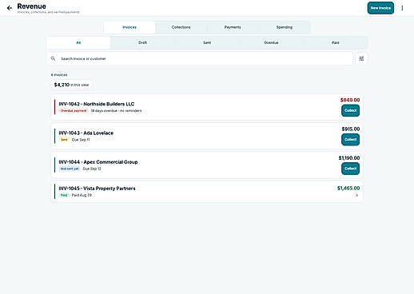Screen dimensions: 414x294
Task: Focus the Search invoice or customer field
Action: tap(200, 58)
